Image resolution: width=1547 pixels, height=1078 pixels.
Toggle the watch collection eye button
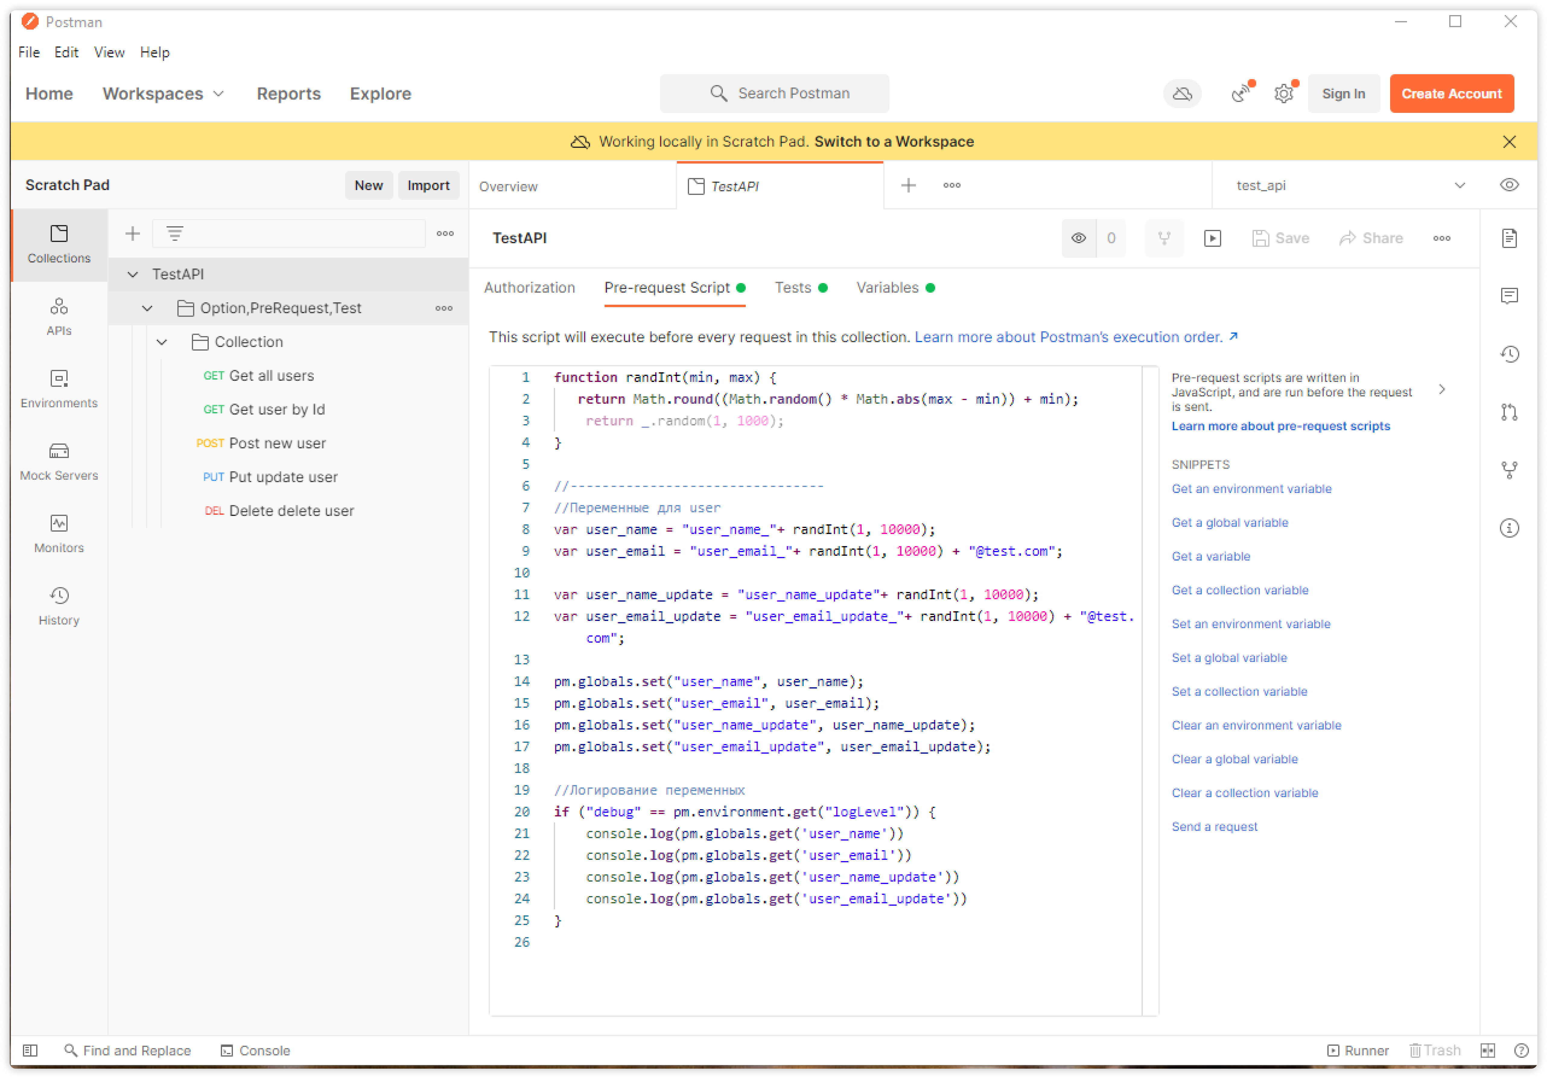[1078, 239]
